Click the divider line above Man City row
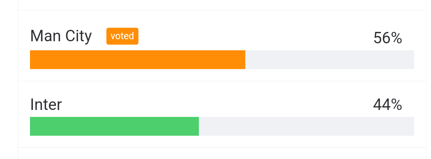This screenshot has height=159, width=431. 222,10
